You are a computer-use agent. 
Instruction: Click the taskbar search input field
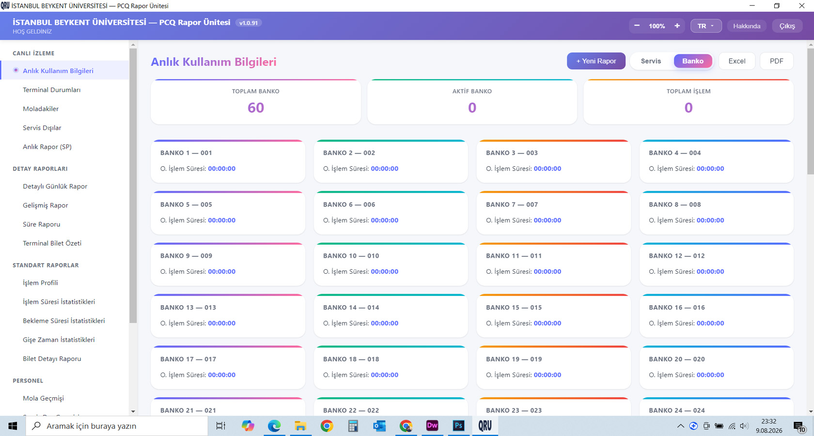117,426
